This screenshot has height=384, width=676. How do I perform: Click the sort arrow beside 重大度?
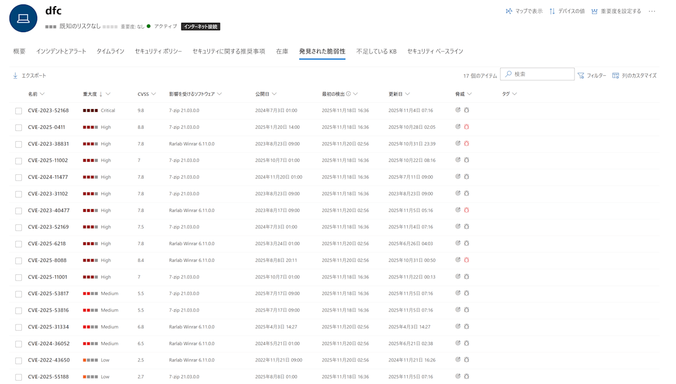click(101, 94)
